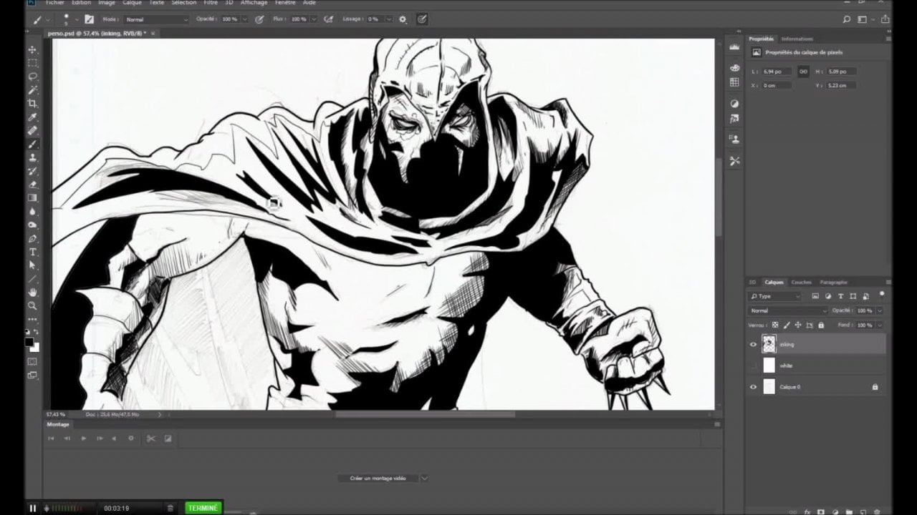The image size is (917, 515).
Task: Lock all with padlock icon beside Verrou
Action: (x=821, y=325)
